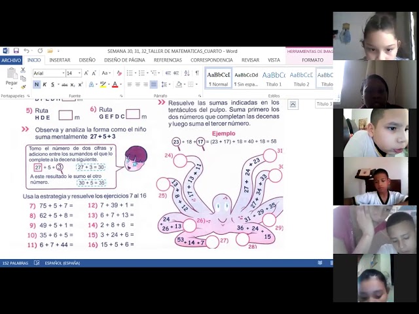
Task: Apply the text effects A icon
Action: pos(91,84)
